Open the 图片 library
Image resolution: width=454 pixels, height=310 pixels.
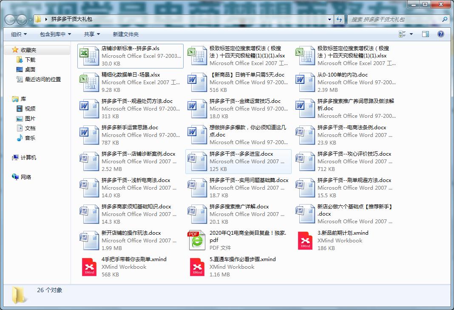point(30,119)
